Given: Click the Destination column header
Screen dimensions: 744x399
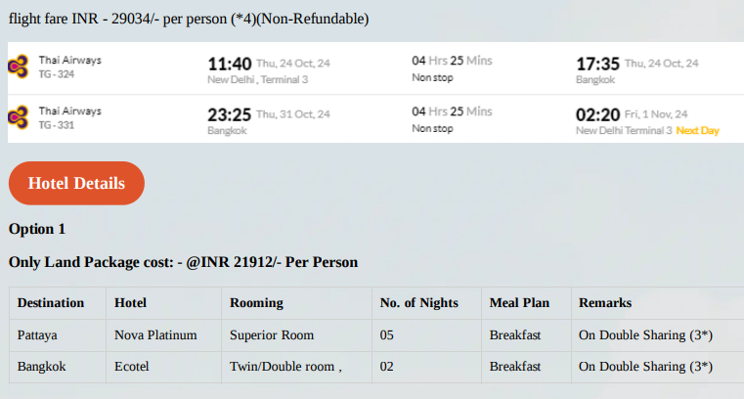Looking at the screenshot, I should coord(51,303).
